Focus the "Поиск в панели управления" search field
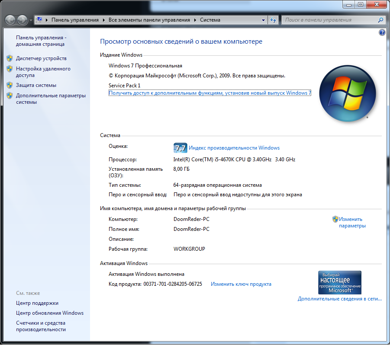This screenshot has height=345, width=390. coord(329,20)
